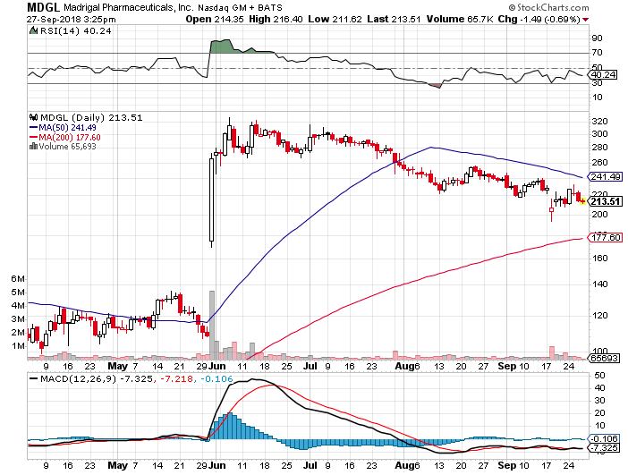Click the Aug label on price panel axis
Screen dimensions: 628x475
404,366
